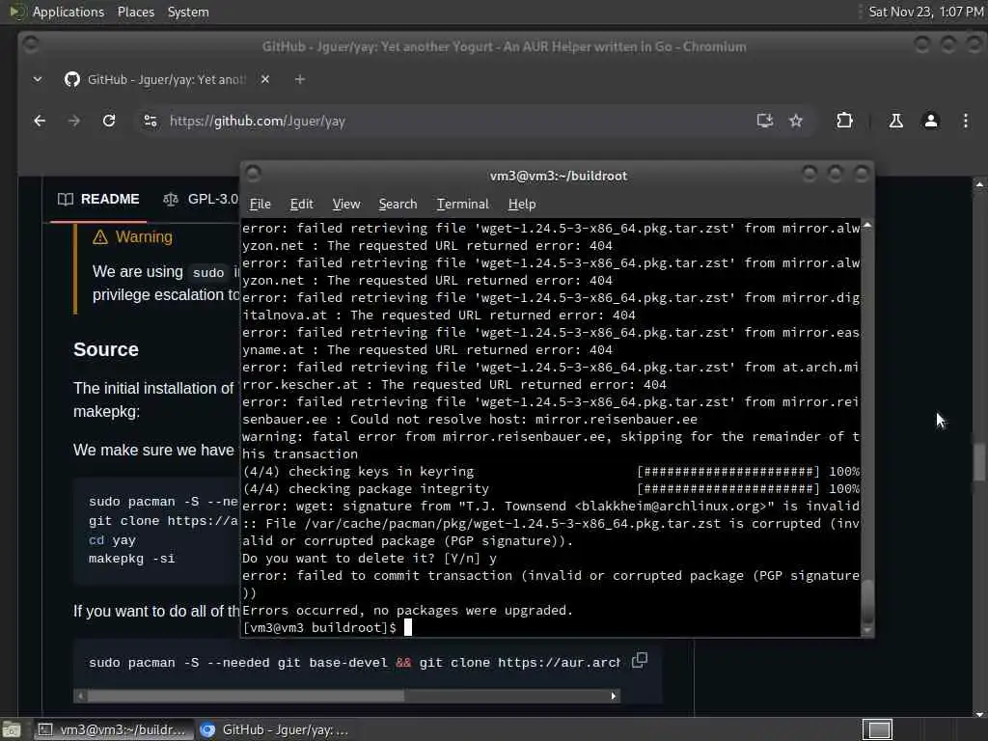Open the terminal File menu
The width and height of the screenshot is (988, 741).
261,205
